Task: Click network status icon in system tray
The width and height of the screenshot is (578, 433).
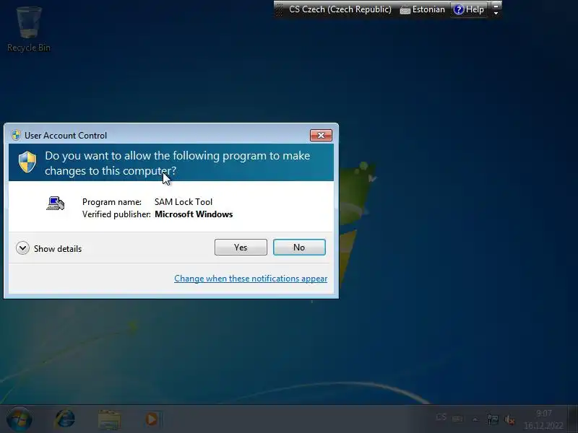Action: coord(493,419)
